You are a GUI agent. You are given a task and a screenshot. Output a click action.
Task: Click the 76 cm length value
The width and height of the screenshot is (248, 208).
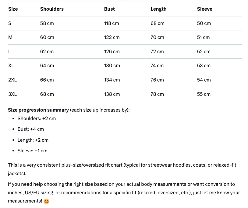(x=157, y=80)
